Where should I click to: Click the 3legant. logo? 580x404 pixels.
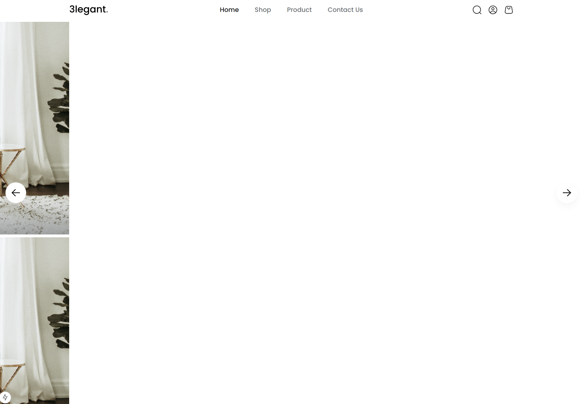pyautogui.click(x=88, y=10)
